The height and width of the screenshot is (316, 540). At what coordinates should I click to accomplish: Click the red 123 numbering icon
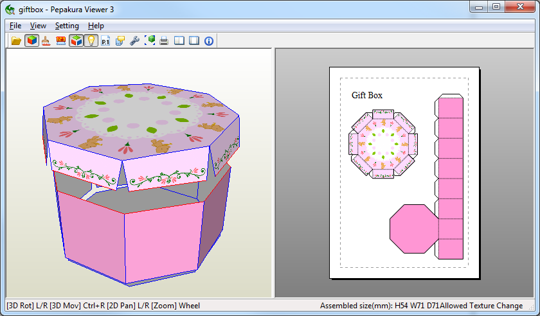pyautogui.click(x=60, y=41)
